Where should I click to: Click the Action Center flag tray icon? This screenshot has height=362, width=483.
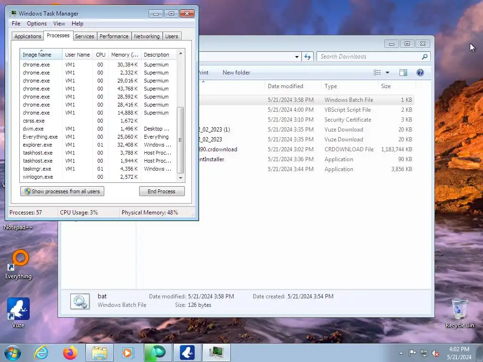tap(412, 353)
